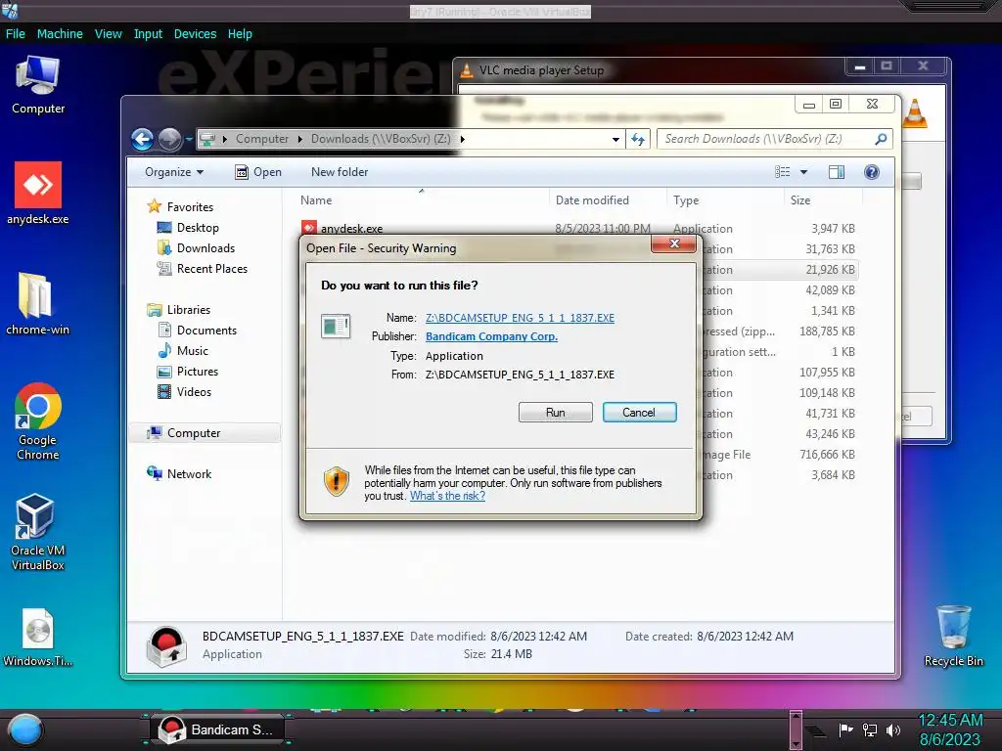
Task: Activate the Bandicam S... taskbar button
Action: (x=217, y=729)
